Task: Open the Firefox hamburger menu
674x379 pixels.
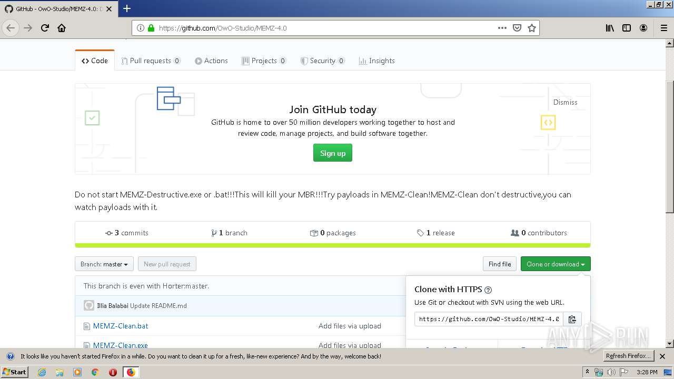Action: (664, 28)
